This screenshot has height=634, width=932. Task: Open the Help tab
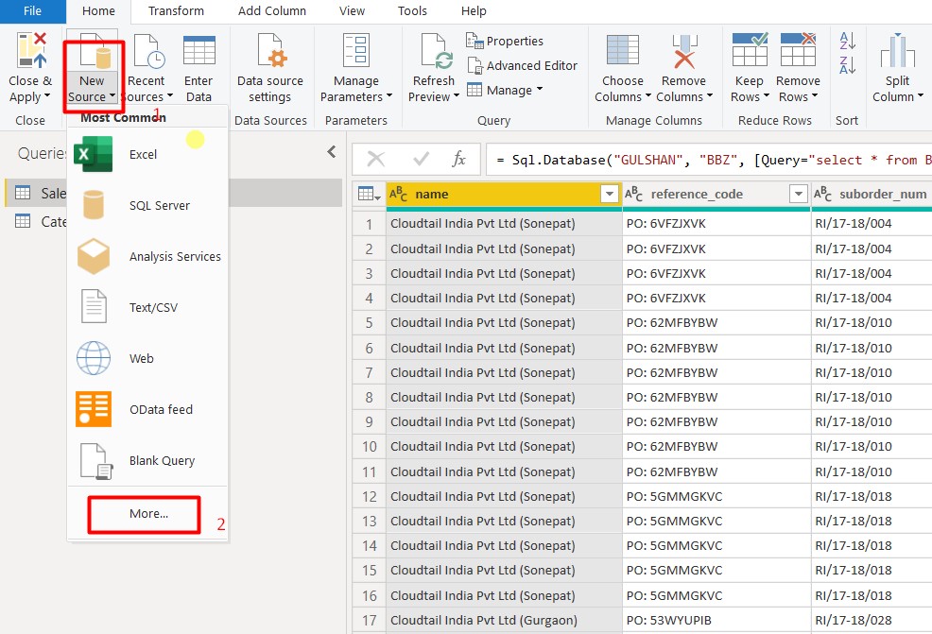click(474, 11)
